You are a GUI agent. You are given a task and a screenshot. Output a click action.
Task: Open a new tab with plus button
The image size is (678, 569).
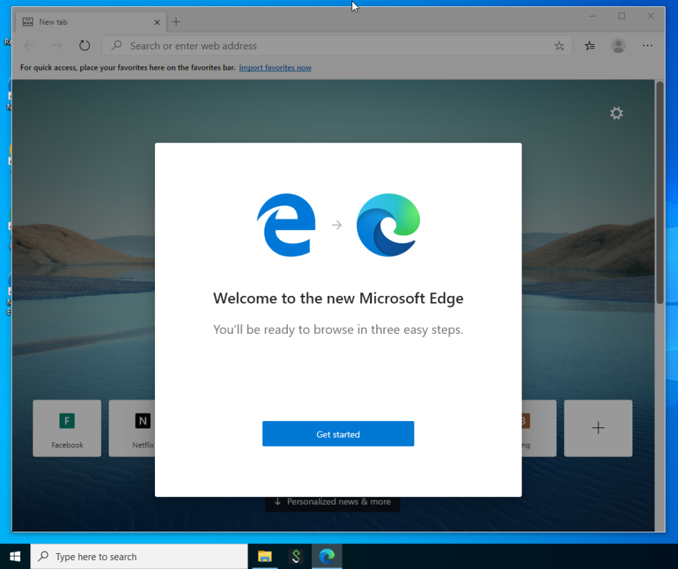pyautogui.click(x=176, y=22)
